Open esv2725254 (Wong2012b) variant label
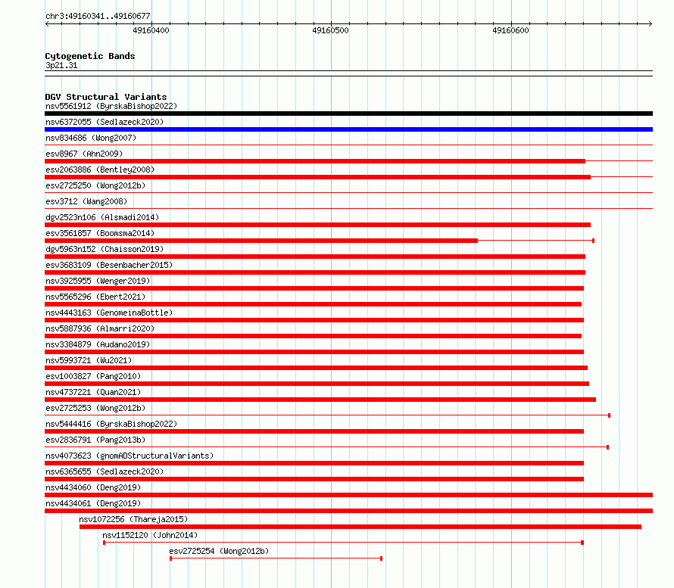Screen dimensions: 674x588 point(219,551)
